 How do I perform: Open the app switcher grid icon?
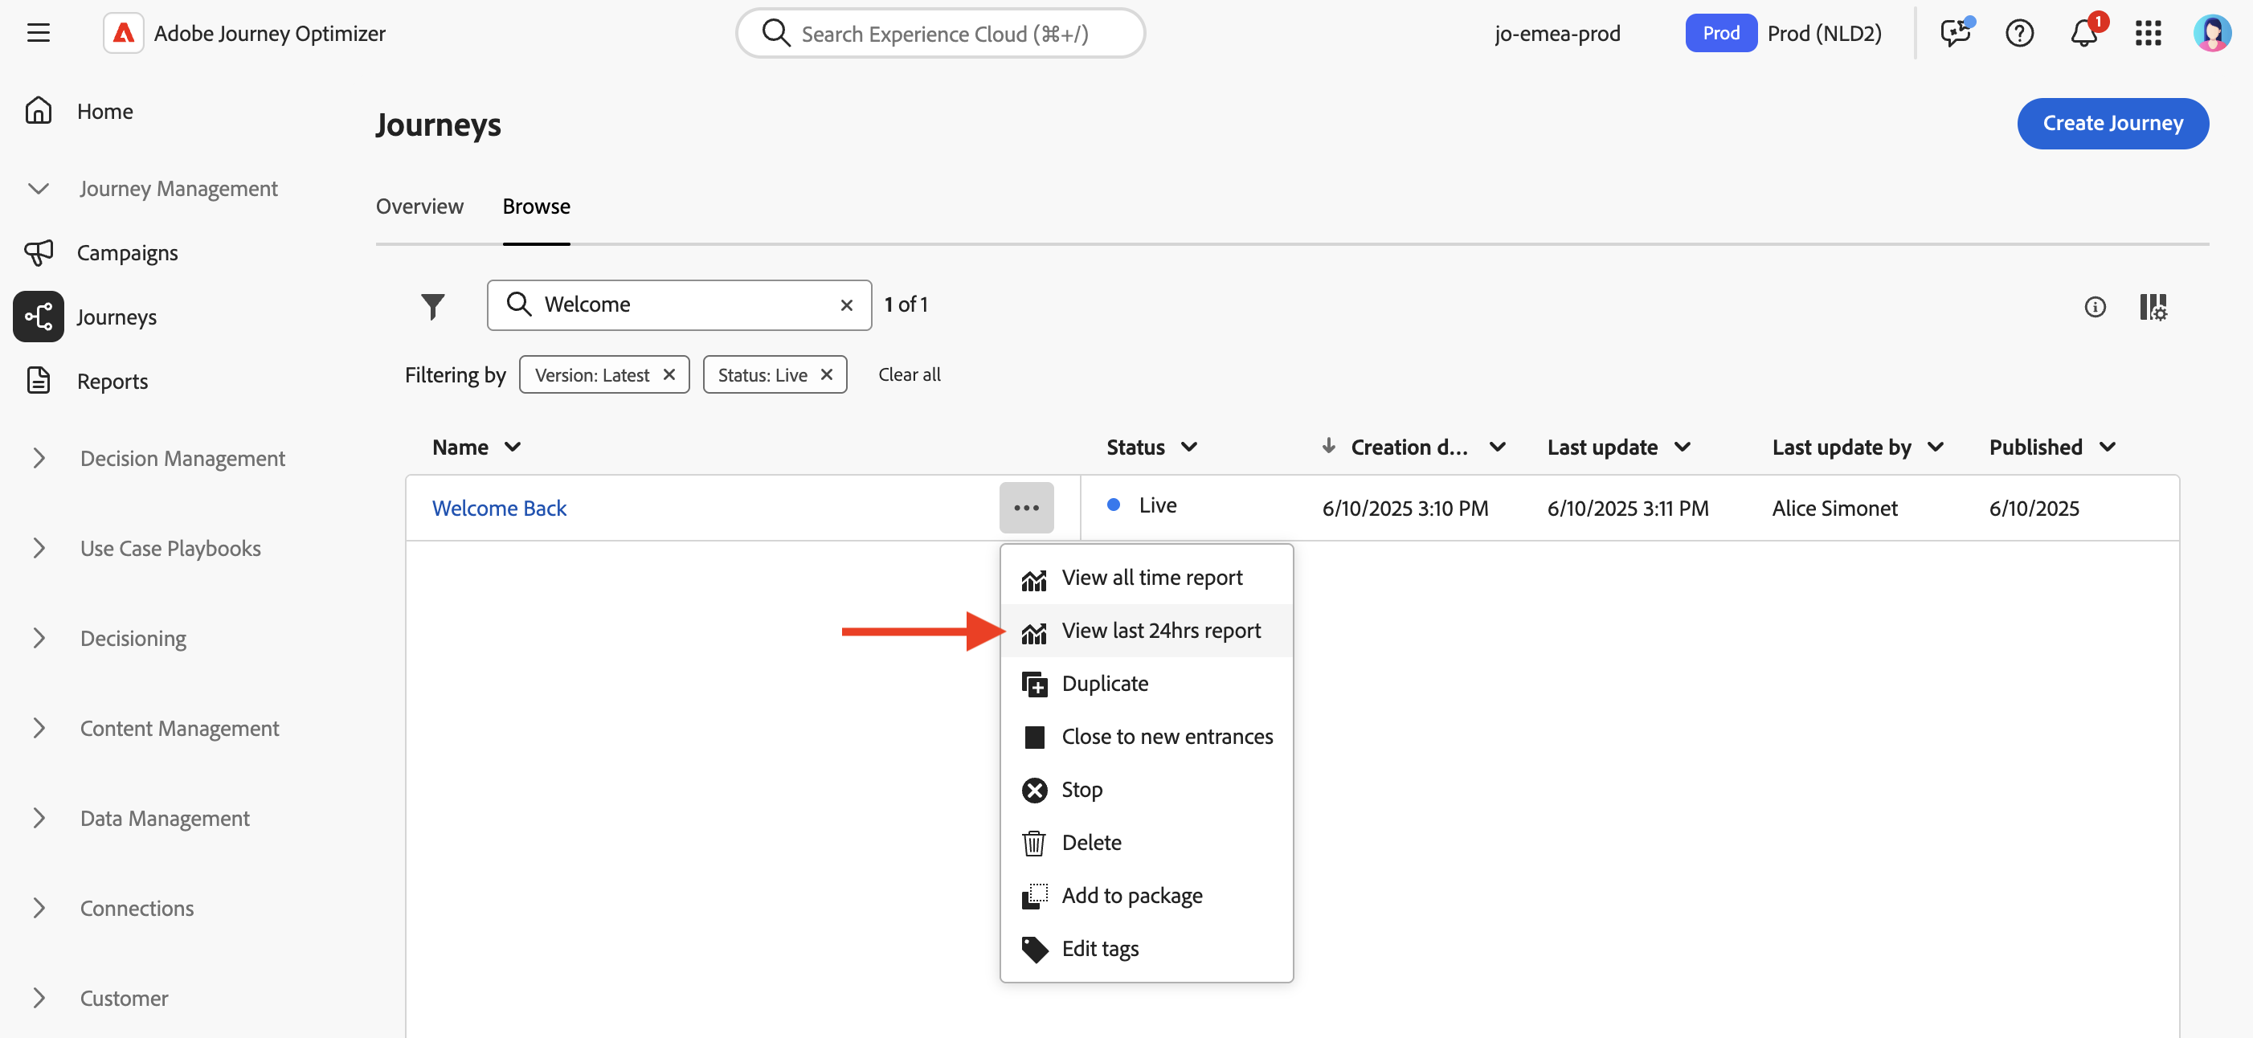click(2147, 34)
